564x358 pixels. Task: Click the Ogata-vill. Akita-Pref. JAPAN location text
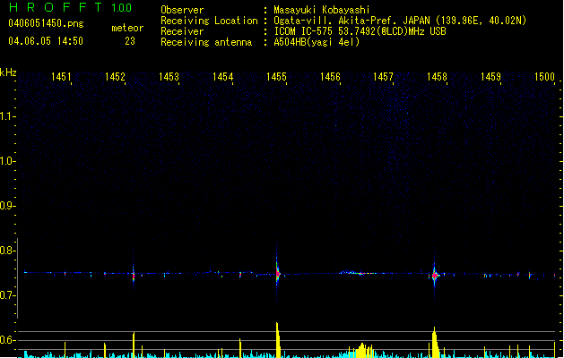[400, 21]
